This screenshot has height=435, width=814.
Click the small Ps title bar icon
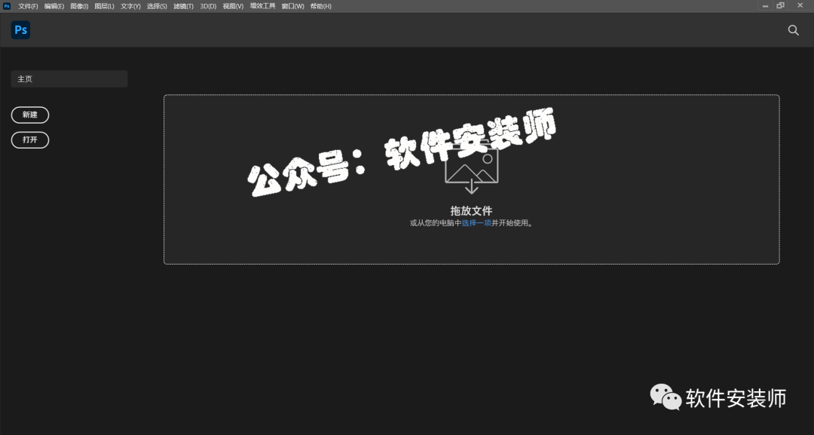(x=7, y=6)
